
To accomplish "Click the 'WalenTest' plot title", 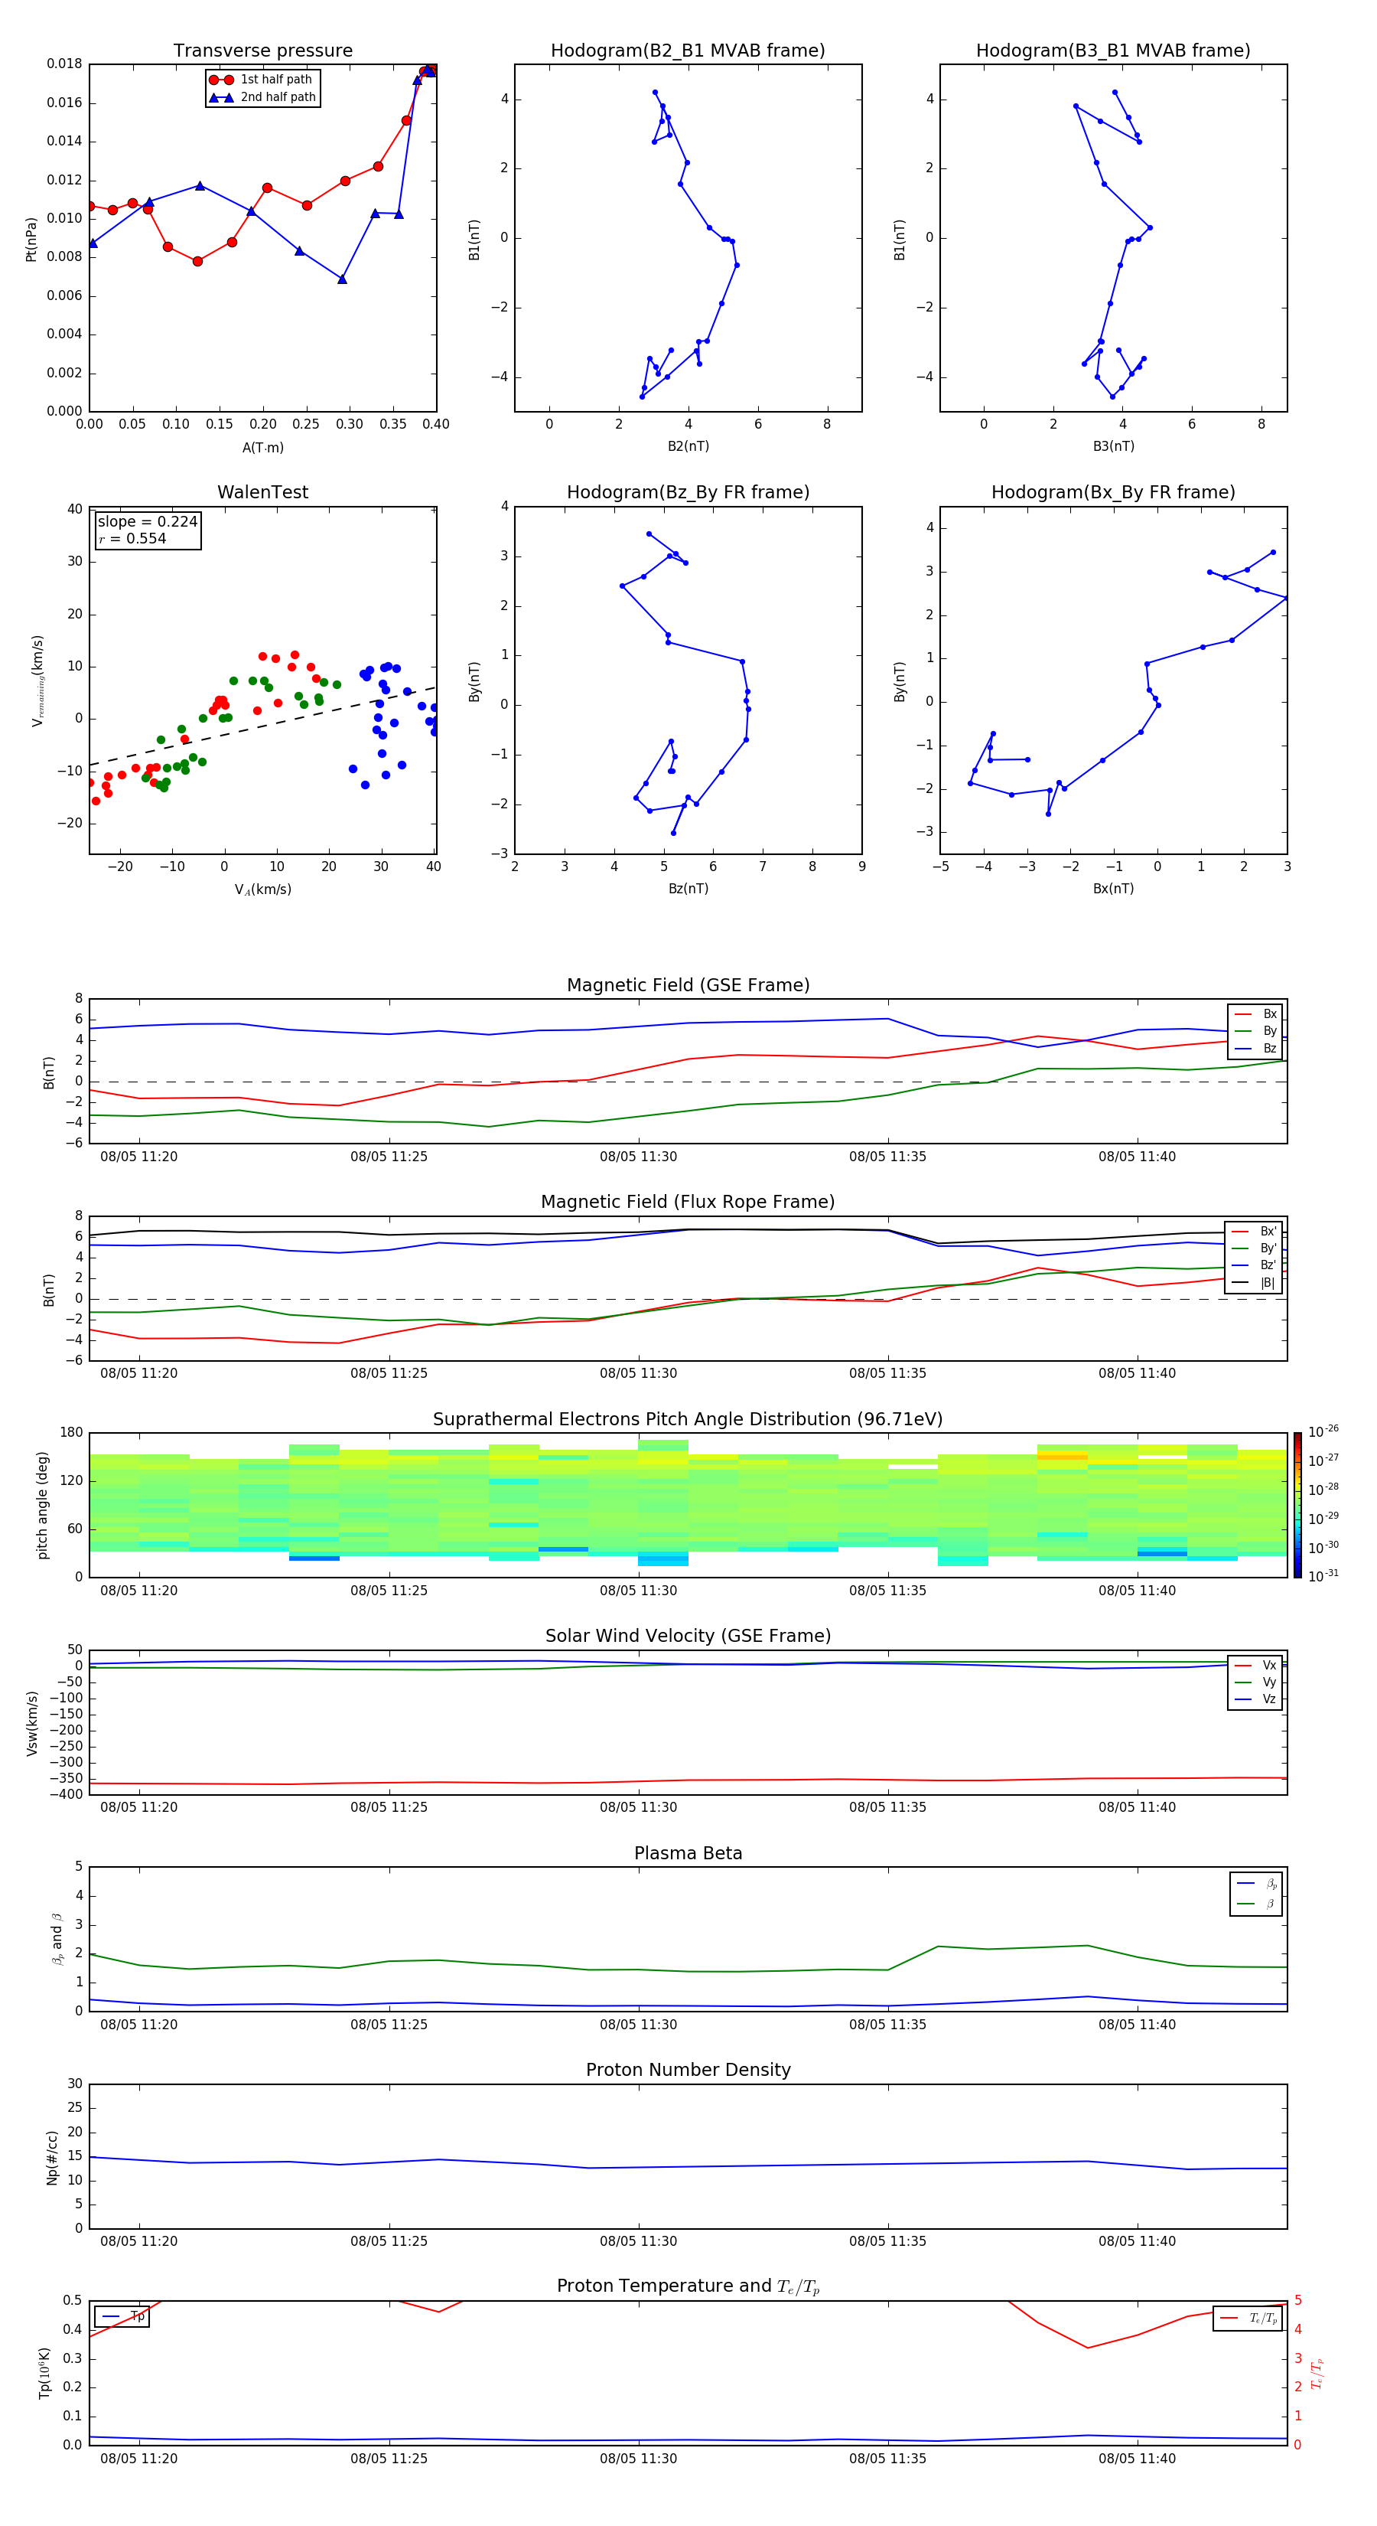I will point(262,492).
